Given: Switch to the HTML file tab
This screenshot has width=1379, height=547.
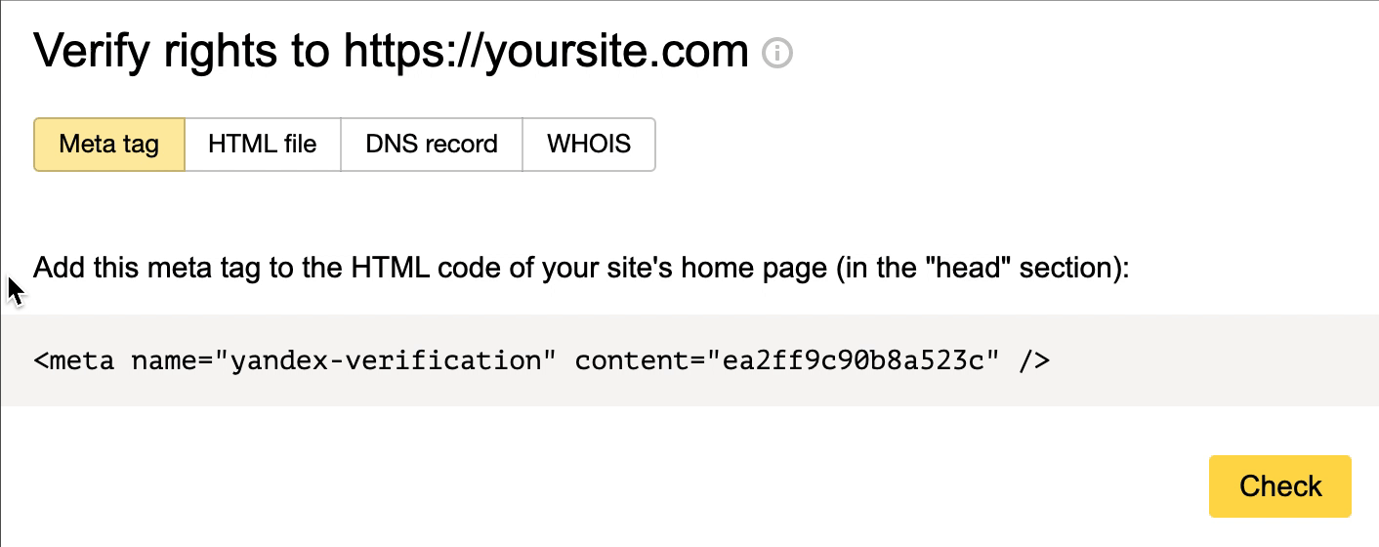Looking at the screenshot, I should point(263,145).
